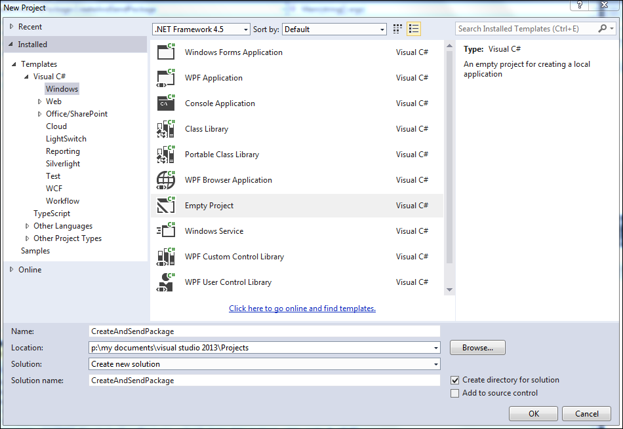
Task: Expand the Web tree node
Action: pos(39,102)
